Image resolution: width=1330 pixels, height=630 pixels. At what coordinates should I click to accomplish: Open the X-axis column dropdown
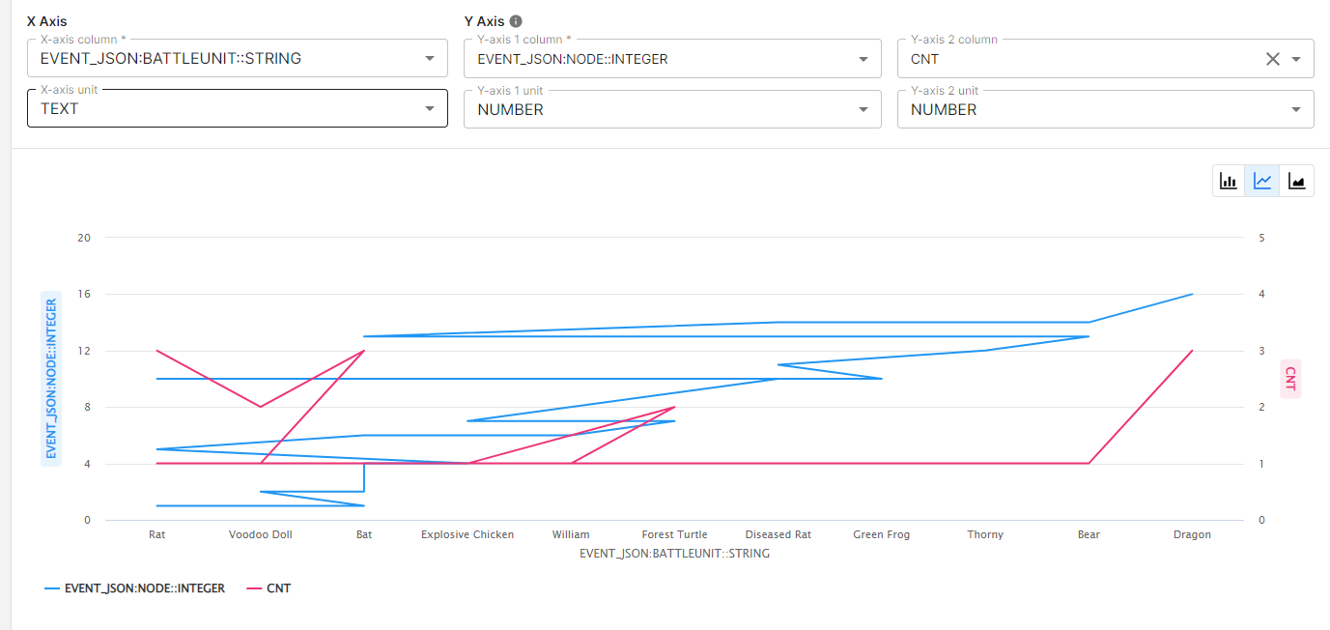430,59
